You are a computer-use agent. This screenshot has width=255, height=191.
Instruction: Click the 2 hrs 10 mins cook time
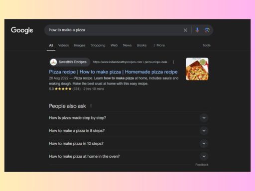point(94,89)
